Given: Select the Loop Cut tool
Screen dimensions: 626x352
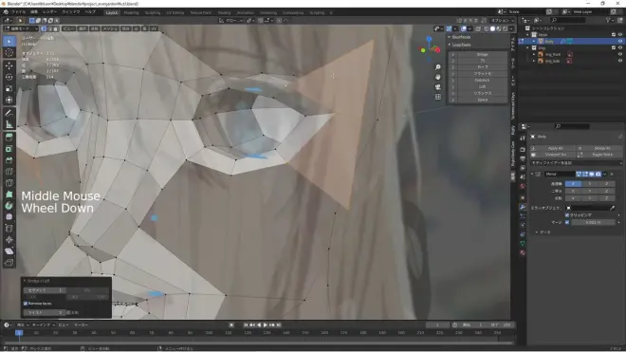Looking at the screenshot, I should pyautogui.click(x=9, y=172).
